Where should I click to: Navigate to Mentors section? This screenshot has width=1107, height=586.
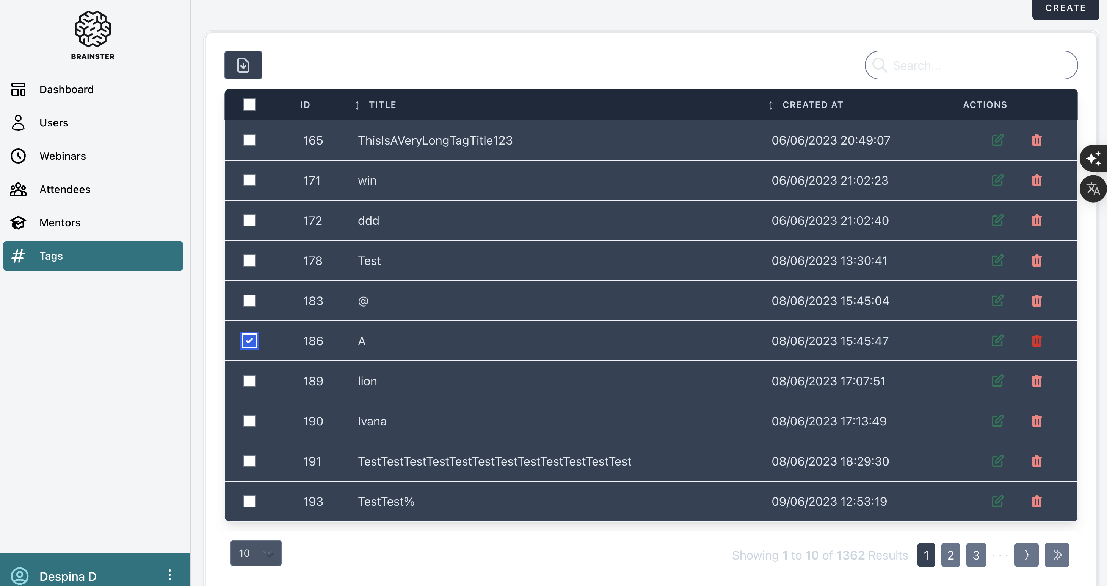click(x=60, y=223)
